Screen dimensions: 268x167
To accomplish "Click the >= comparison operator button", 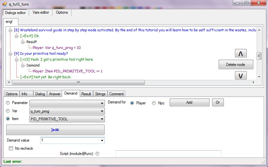I will [55, 130].
